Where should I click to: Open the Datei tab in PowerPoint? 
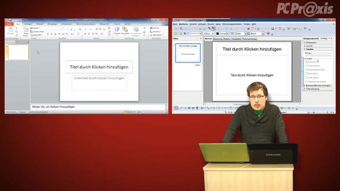9,24
